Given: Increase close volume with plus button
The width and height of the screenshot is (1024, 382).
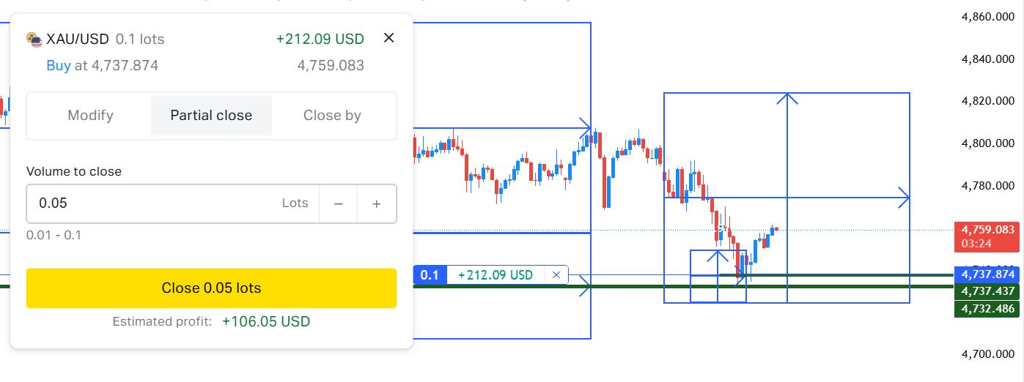Looking at the screenshot, I should pyautogui.click(x=377, y=203).
